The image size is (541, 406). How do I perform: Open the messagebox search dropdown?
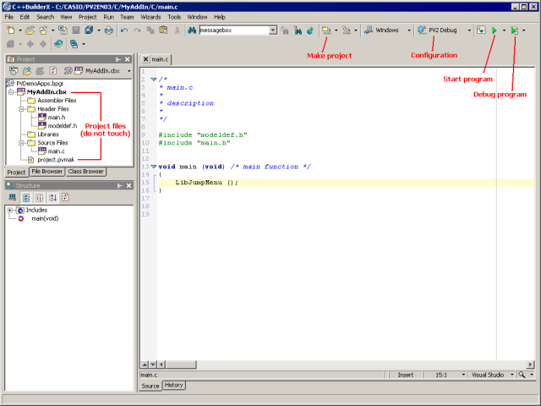pyautogui.click(x=272, y=30)
